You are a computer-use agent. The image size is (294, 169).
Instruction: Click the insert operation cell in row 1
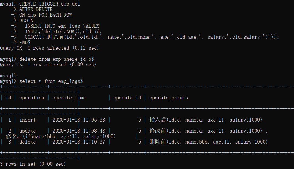[28, 120]
